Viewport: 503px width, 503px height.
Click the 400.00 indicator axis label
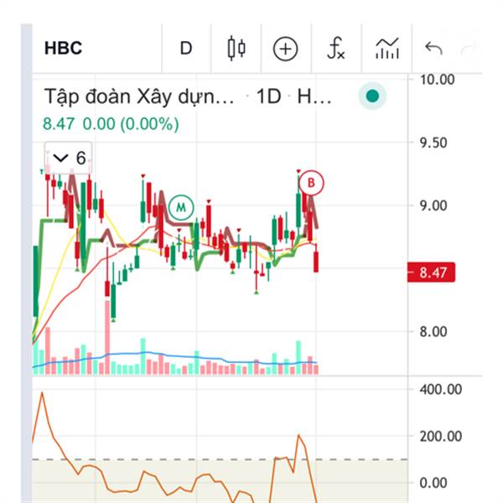(x=441, y=390)
